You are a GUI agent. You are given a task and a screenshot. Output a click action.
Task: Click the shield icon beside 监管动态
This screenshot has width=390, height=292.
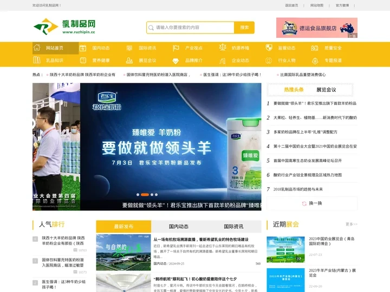(x=269, y=48)
